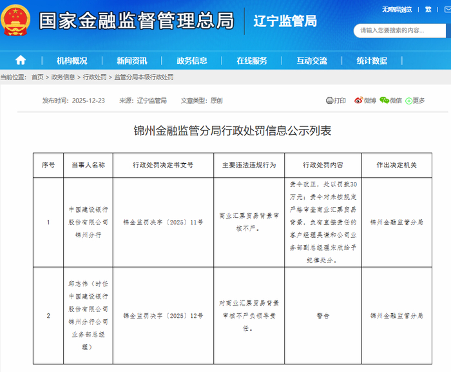Click the 警告 penalty cell
The image size is (451, 372).
point(323,316)
